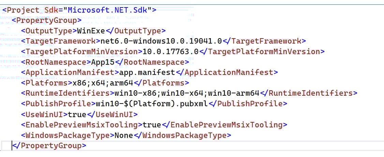Click net6.0-windows10.0.19041.0 target framework value
Image resolution: width=384 pixels, height=157 pixels.
[x=161, y=41]
